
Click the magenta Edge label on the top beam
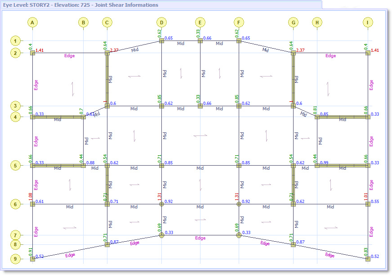pos(69,56)
